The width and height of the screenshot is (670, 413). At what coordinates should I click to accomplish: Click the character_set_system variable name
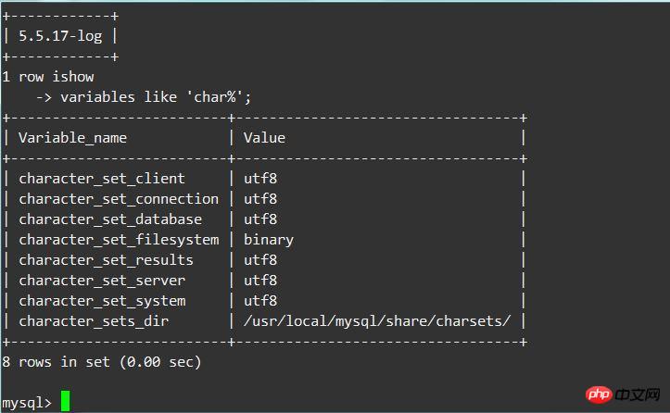click(x=102, y=301)
